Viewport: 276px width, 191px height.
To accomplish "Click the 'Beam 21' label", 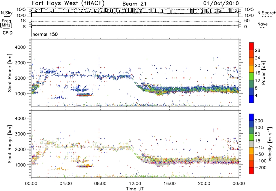I will pyautogui.click(x=134, y=4).
